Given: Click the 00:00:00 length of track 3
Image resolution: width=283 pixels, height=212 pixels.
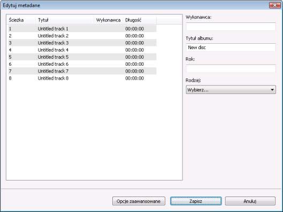Looking at the screenshot, I should click(135, 43).
